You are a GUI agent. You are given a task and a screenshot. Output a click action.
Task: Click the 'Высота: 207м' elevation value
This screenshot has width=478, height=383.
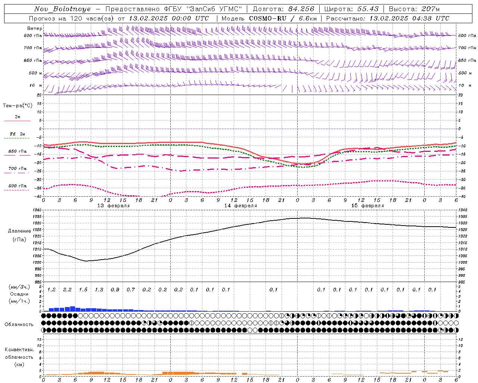point(414,9)
